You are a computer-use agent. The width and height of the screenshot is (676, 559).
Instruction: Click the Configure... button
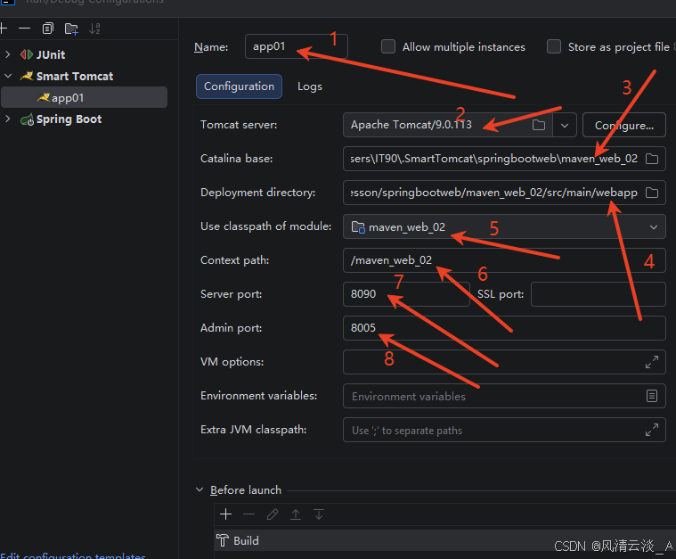623,125
